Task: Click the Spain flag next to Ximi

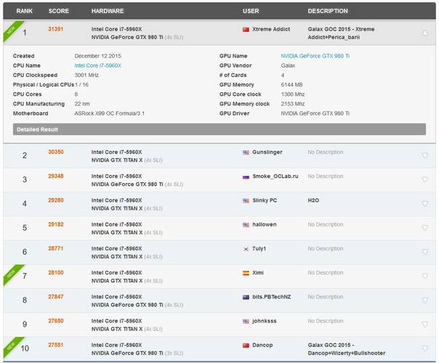Action: [x=246, y=273]
